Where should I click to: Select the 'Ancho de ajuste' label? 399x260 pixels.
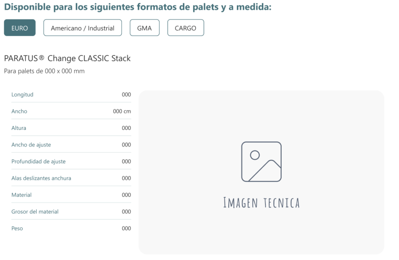point(31,145)
